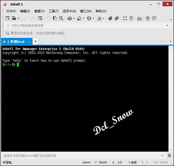
Task: Click the globe encoding icon
Action: [89, 18]
